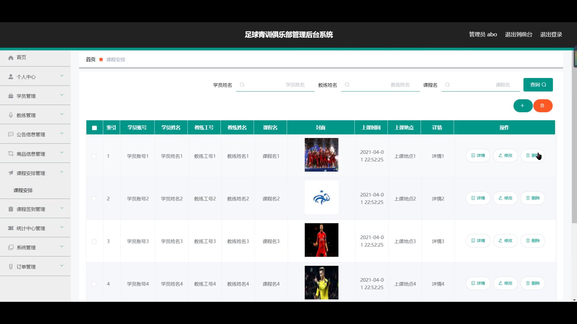This screenshot has height=324, width=577.
Task: Click the green plus add button
Action: tap(523, 106)
